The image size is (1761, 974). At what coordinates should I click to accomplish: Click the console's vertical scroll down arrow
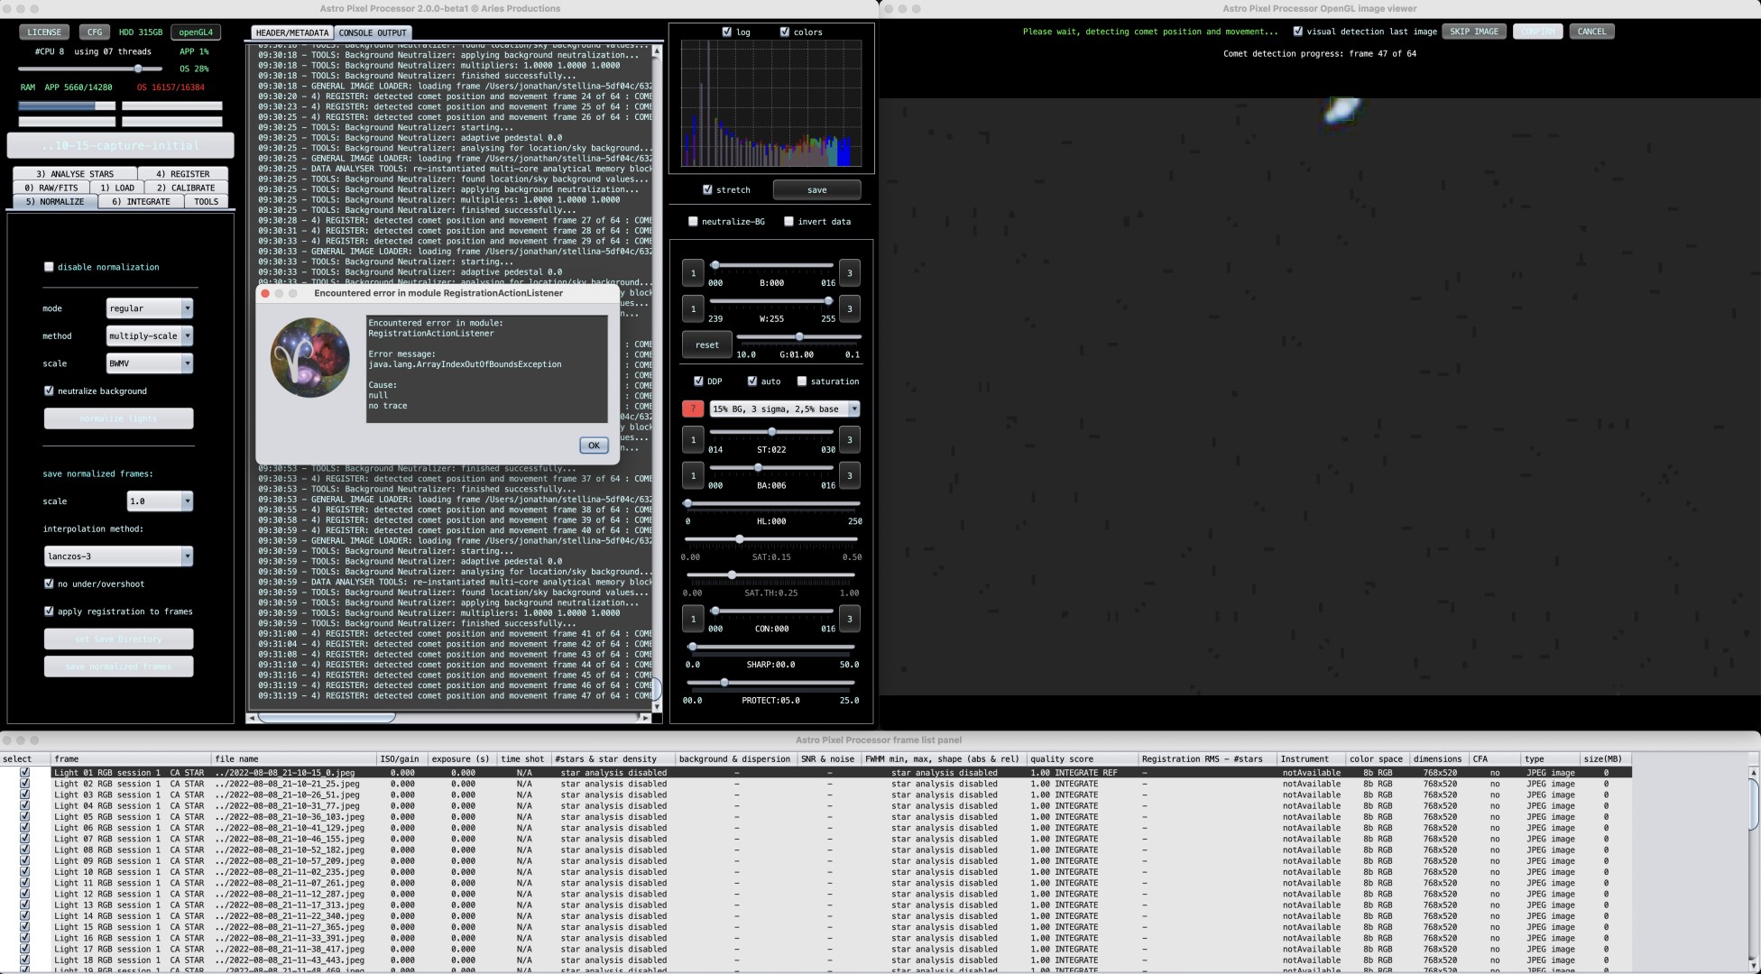pos(656,707)
